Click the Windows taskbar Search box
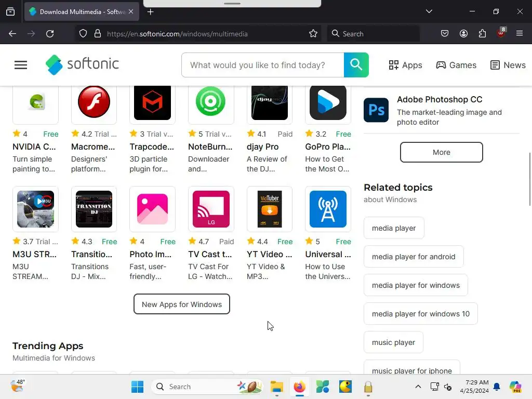Viewport: 532px width, 399px height. [x=207, y=387]
